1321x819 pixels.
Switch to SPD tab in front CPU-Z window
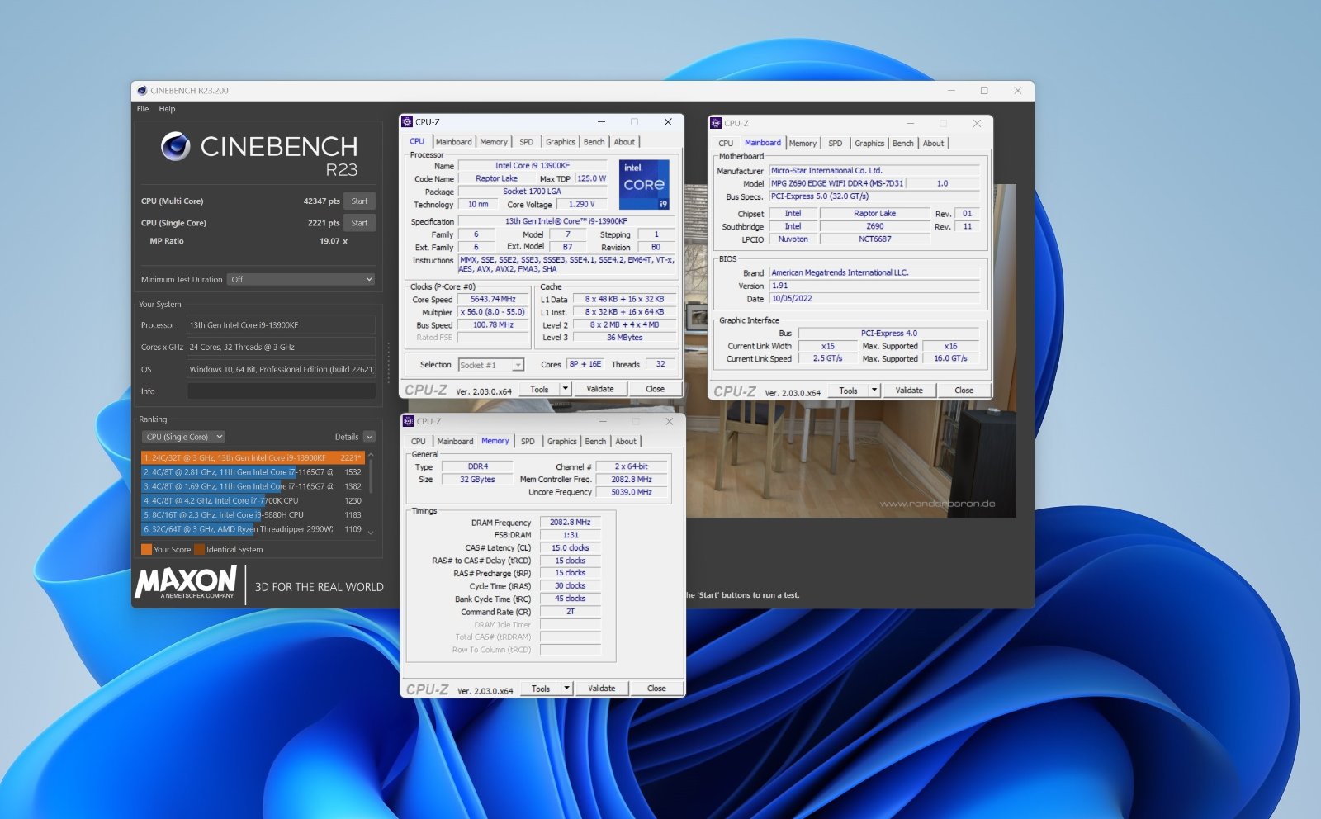[x=527, y=142]
